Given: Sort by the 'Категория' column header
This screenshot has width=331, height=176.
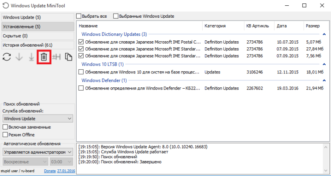Looking at the screenshot, I should click(x=223, y=26).
